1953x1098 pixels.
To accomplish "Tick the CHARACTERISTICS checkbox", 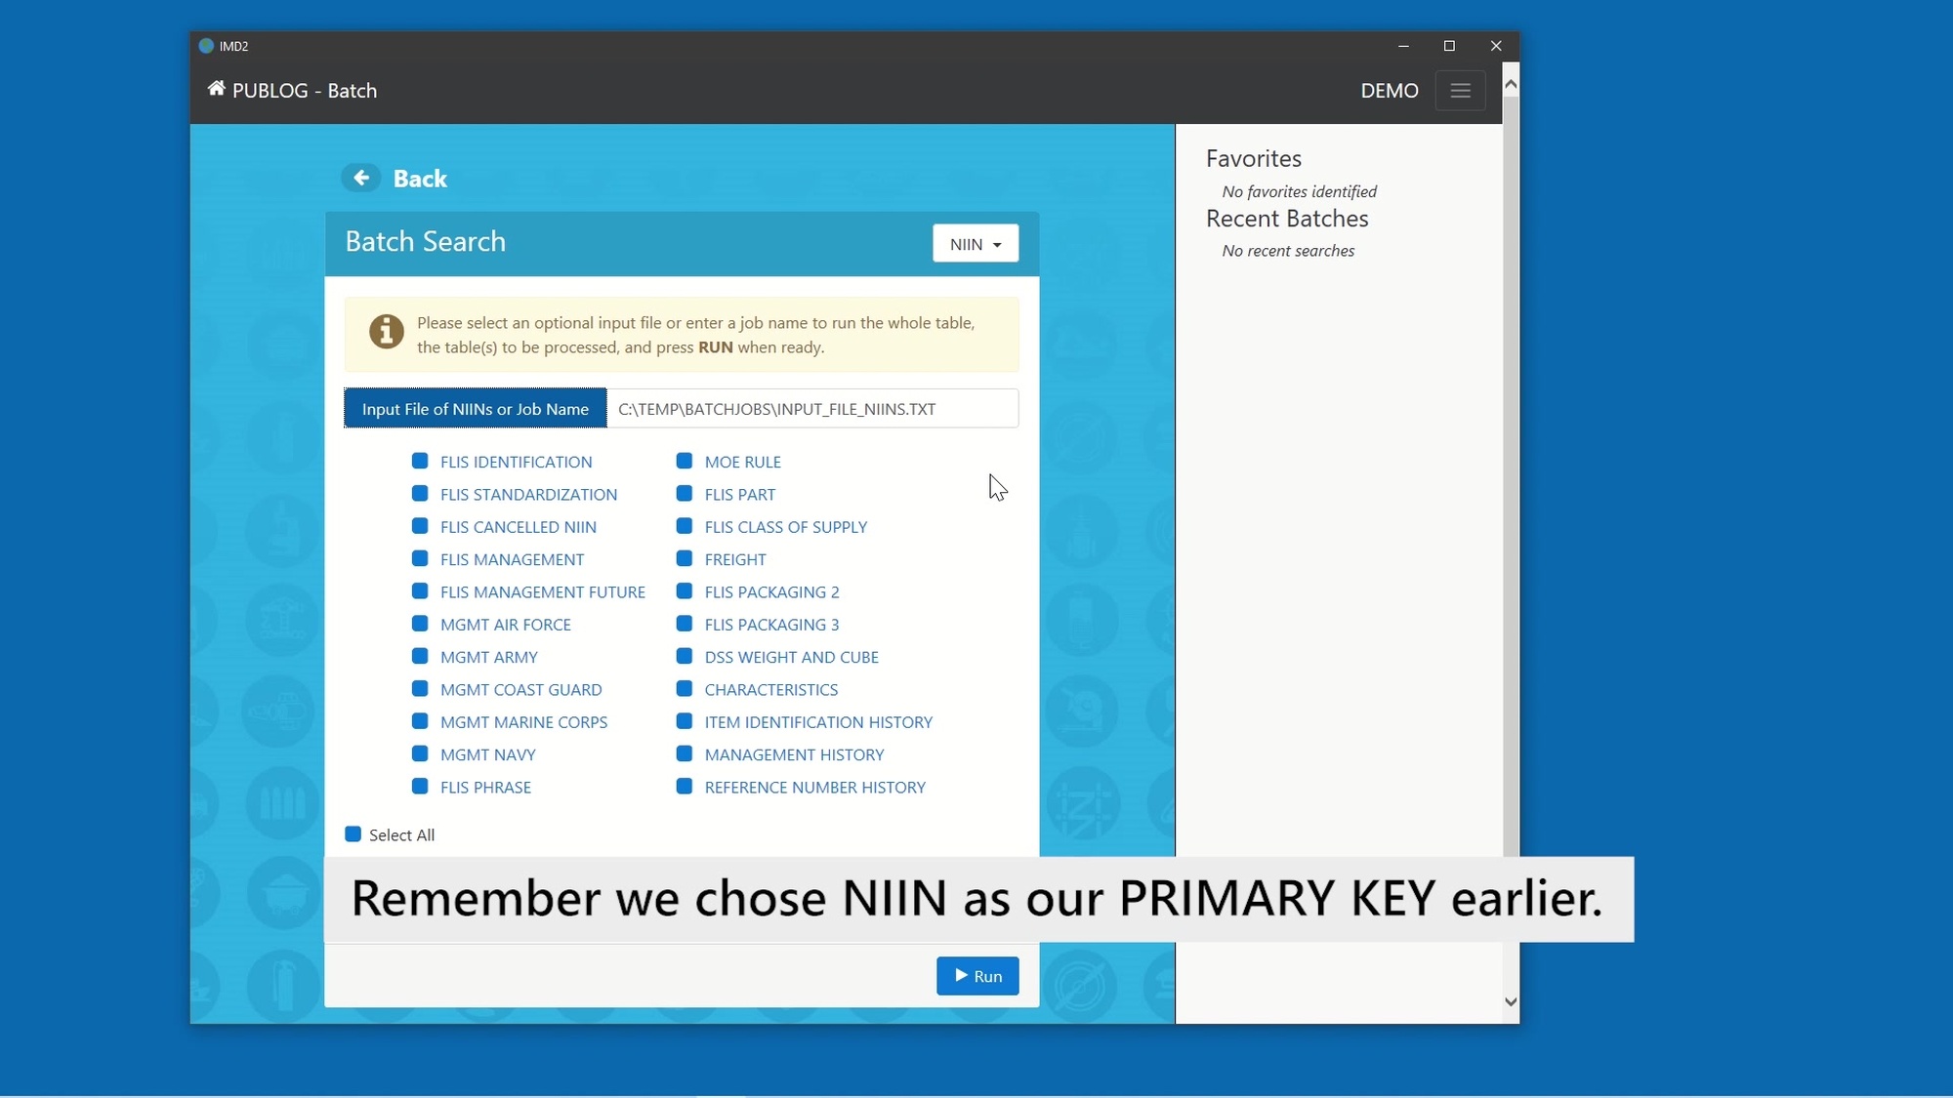I will (685, 689).
